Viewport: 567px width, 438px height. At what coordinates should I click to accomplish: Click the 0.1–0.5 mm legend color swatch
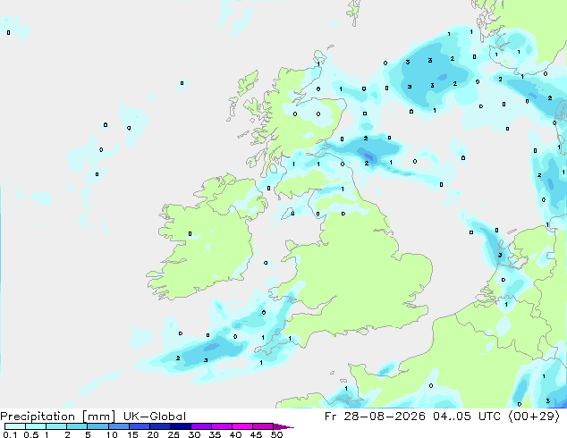[15, 426]
